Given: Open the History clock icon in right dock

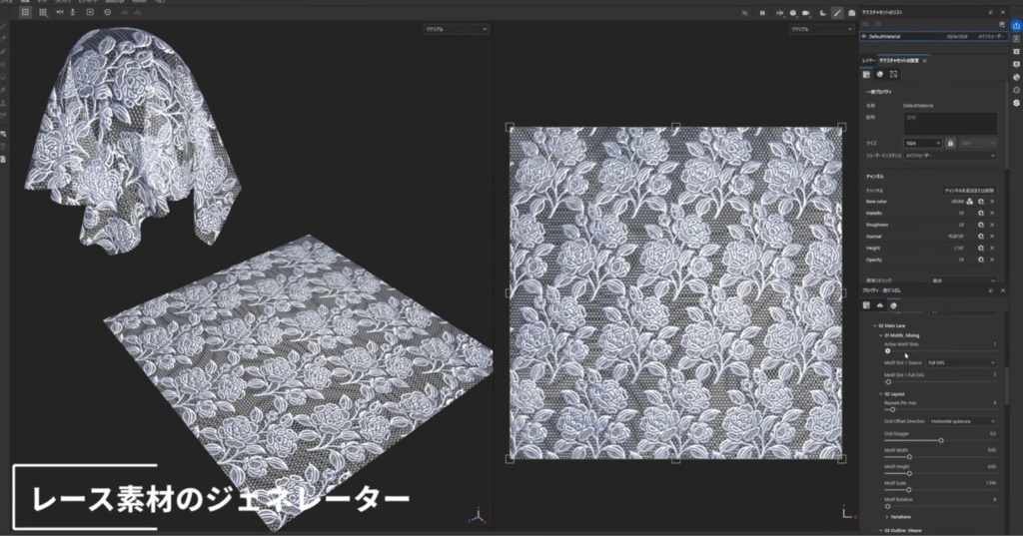Looking at the screenshot, I should 1016,90.
